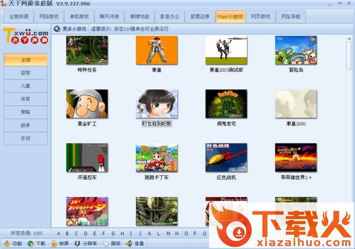The height and width of the screenshot is (249, 355).
Task: Choose the 战争 category button
Action: (26, 125)
